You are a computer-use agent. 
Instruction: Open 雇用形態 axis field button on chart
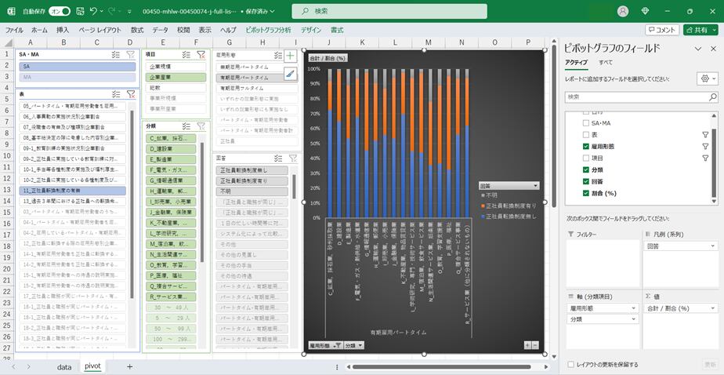pyautogui.click(x=324, y=345)
